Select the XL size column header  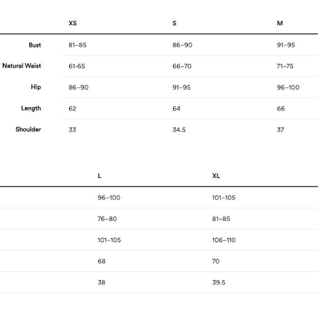click(216, 176)
